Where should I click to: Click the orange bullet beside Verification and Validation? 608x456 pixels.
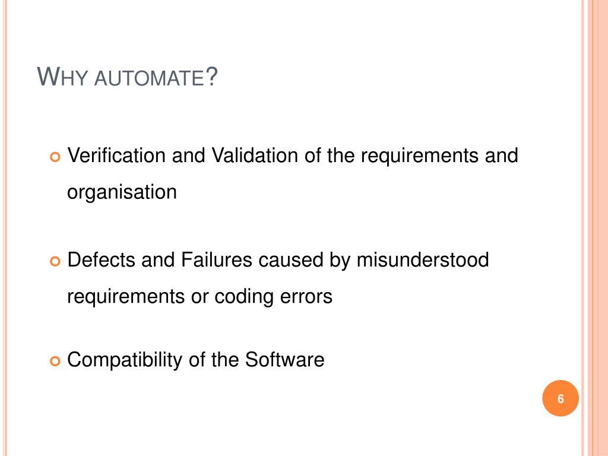click(x=55, y=157)
